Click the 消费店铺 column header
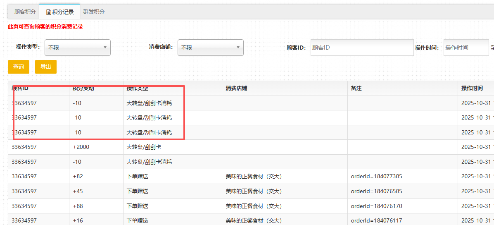494x225 pixels. [236, 88]
